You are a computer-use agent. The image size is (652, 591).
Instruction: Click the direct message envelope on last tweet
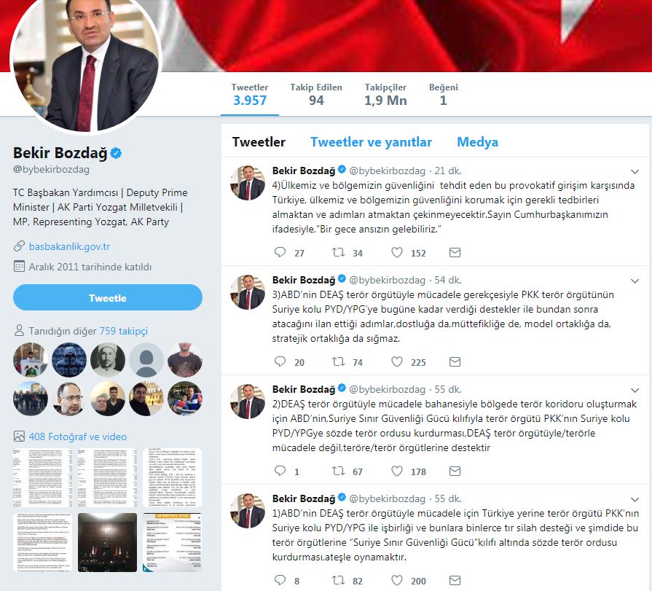pos(455,580)
